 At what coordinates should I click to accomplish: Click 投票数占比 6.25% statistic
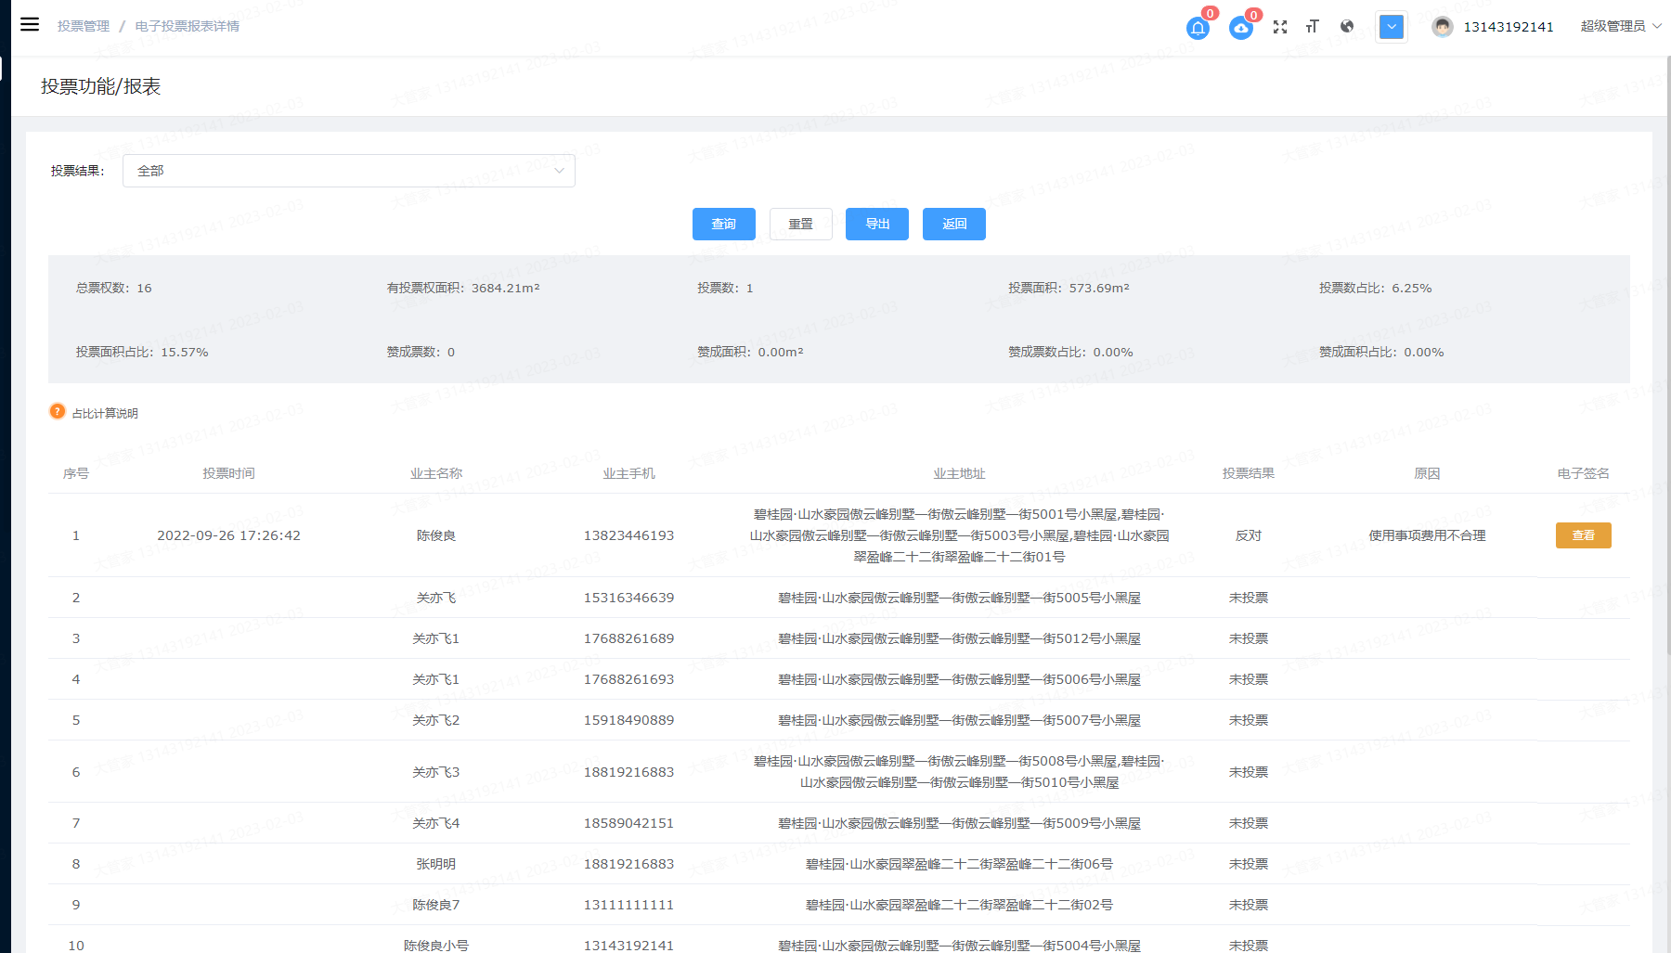click(x=1376, y=288)
